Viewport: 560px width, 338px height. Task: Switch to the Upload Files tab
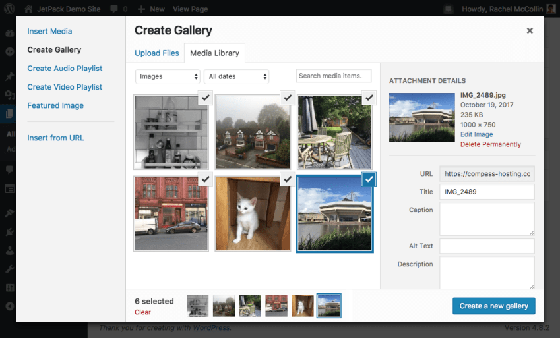pos(157,53)
